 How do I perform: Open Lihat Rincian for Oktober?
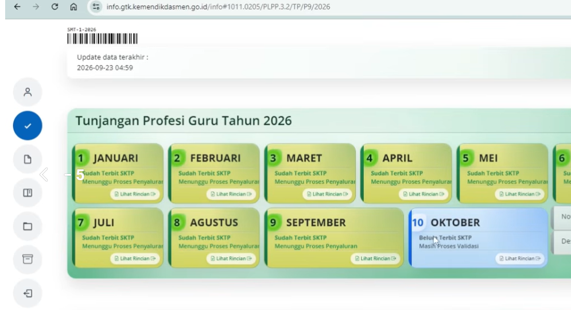(520, 259)
